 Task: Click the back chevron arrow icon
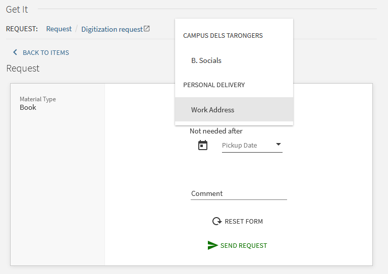[15, 52]
